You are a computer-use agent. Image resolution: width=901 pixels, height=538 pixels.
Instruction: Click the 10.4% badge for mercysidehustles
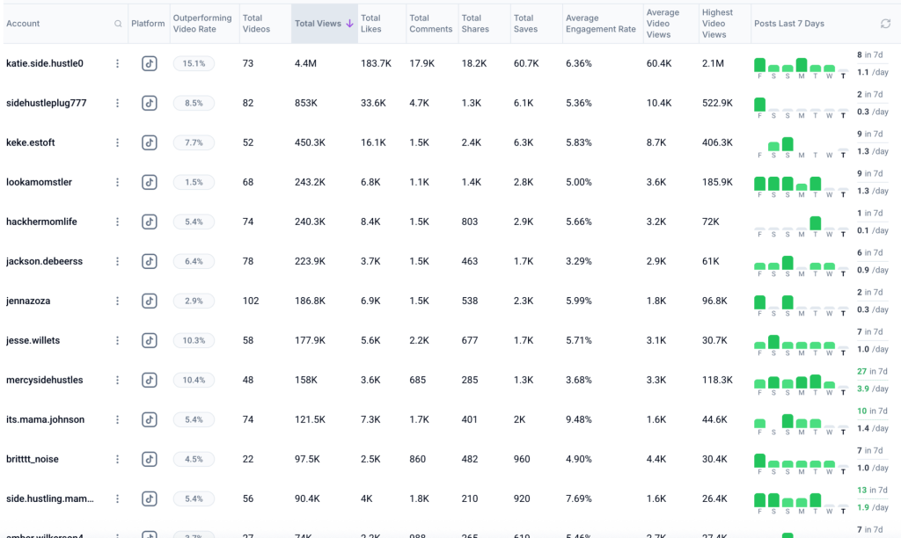(194, 380)
